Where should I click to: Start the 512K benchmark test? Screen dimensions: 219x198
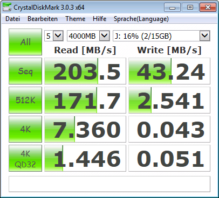25,100
